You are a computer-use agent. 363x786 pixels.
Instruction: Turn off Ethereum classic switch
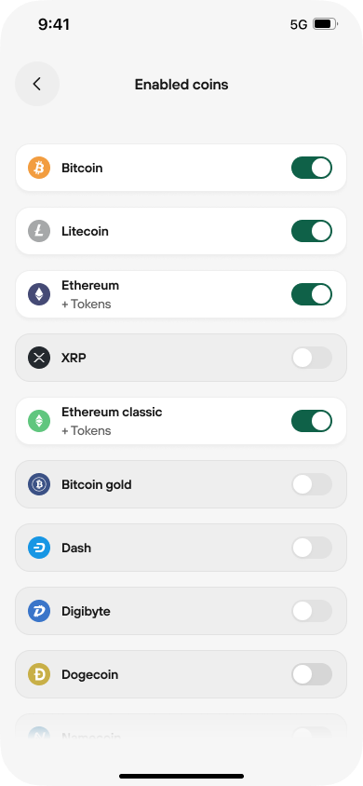[x=312, y=421]
